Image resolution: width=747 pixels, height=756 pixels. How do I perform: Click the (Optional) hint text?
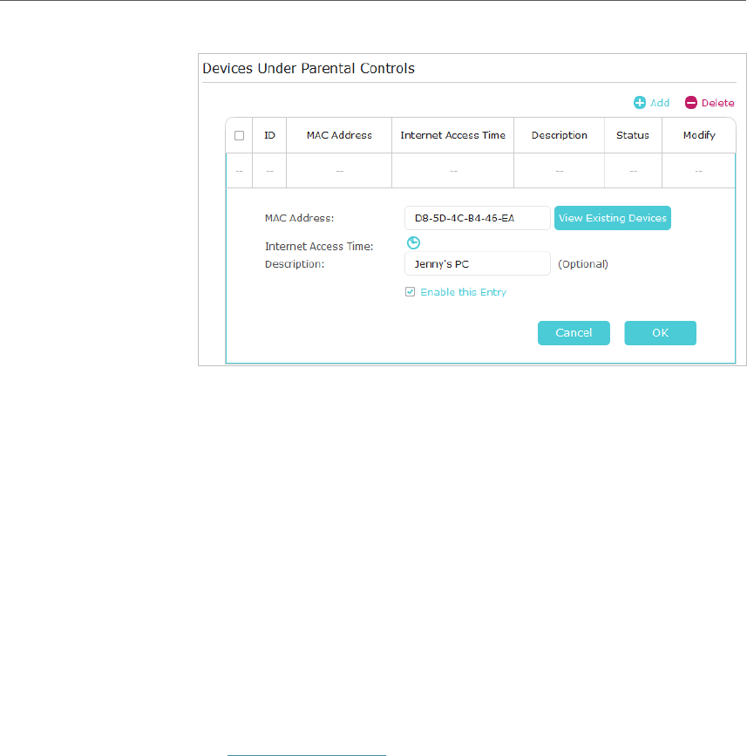pyautogui.click(x=583, y=264)
